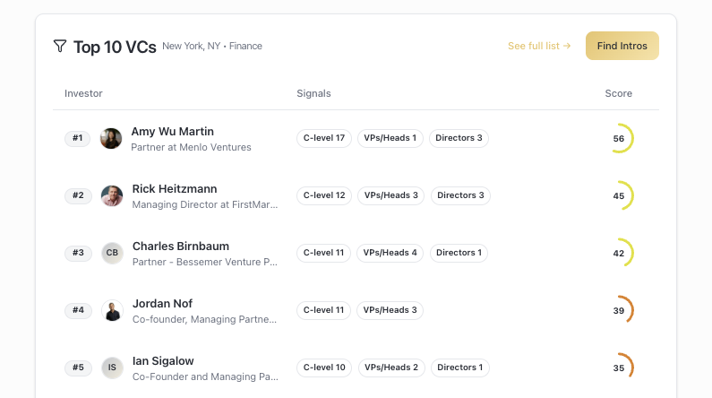This screenshot has height=398, width=712.
Task: Select the VPs/Heads 4 signal tag
Action: tap(390, 253)
